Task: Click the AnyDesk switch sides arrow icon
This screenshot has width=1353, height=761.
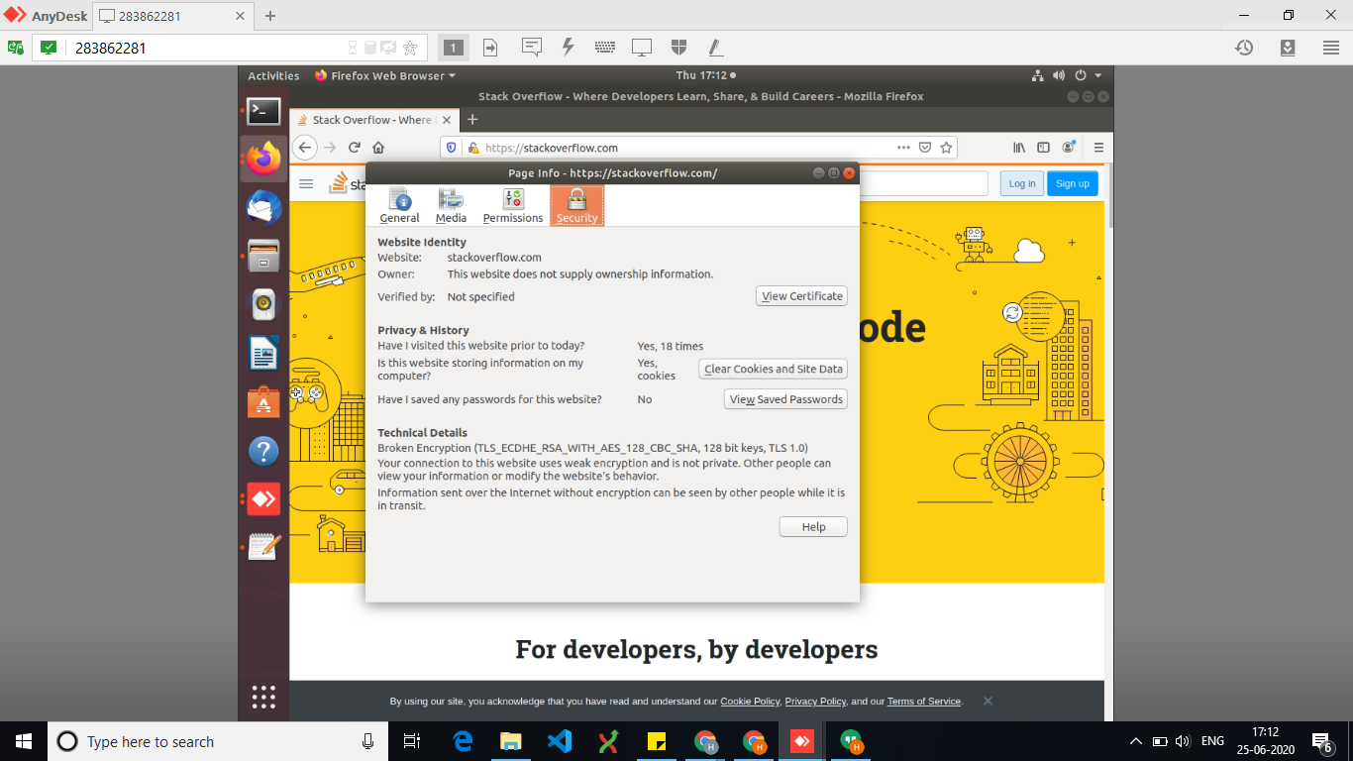Action: (490, 48)
